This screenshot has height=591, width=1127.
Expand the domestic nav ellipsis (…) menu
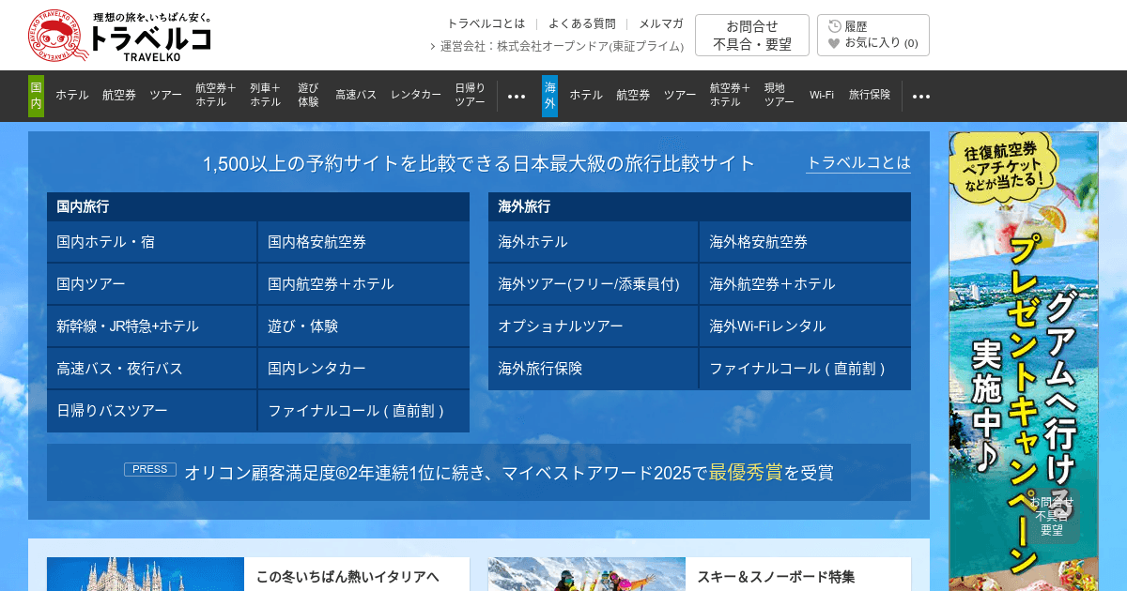tap(516, 95)
